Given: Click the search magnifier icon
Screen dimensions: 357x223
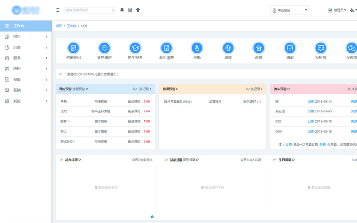Looking at the screenshot, I should point(113,10).
